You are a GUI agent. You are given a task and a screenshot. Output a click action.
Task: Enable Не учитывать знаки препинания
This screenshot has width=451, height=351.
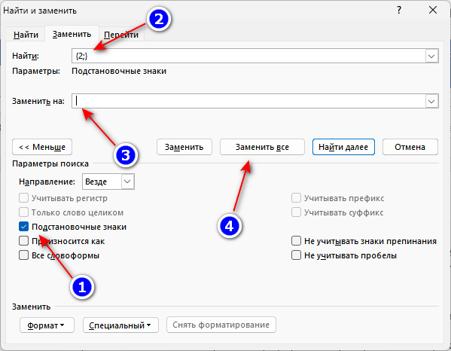click(x=296, y=241)
